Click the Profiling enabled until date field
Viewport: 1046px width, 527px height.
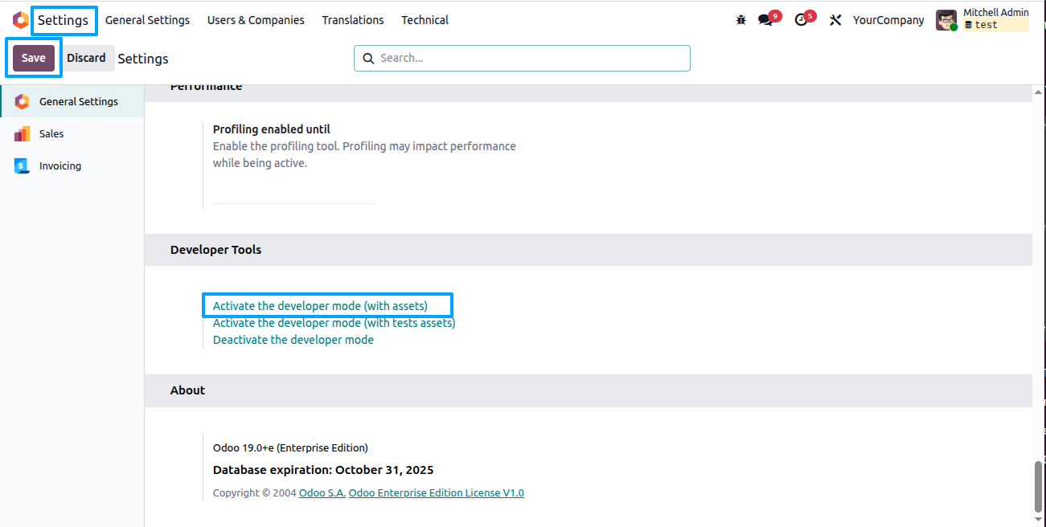293,193
